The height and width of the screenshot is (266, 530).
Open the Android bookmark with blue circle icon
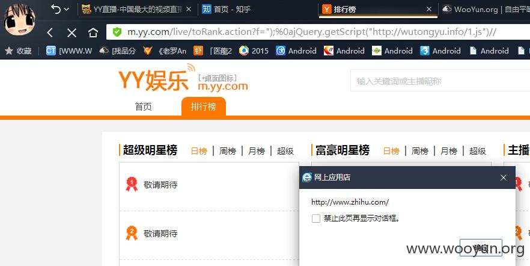[x=296, y=51]
